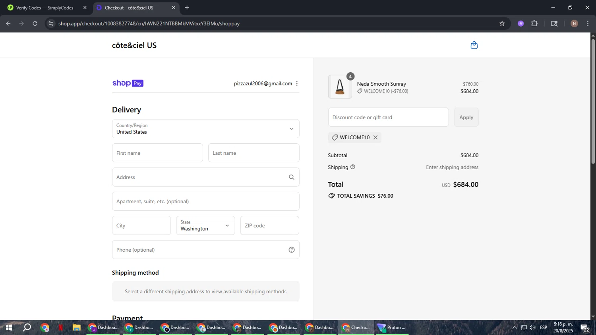Focus the Apartment, suite, etc. field
The image size is (596, 335).
click(205, 201)
